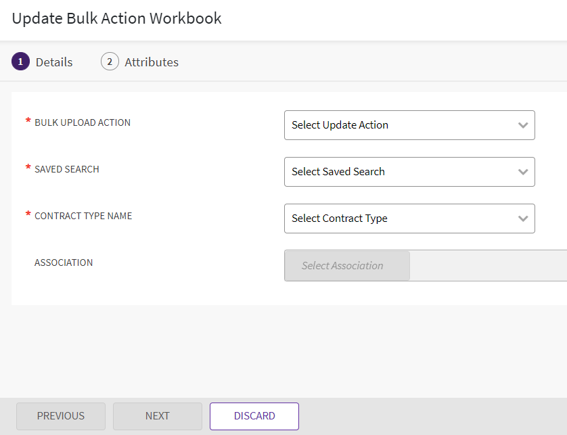Click the step 1 circle icon
Image resolution: width=567 pixels, height=435 pixels.
click(20, 62)
